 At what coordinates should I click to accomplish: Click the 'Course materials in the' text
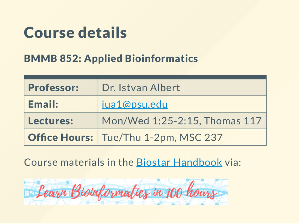[x=79, y=162]
